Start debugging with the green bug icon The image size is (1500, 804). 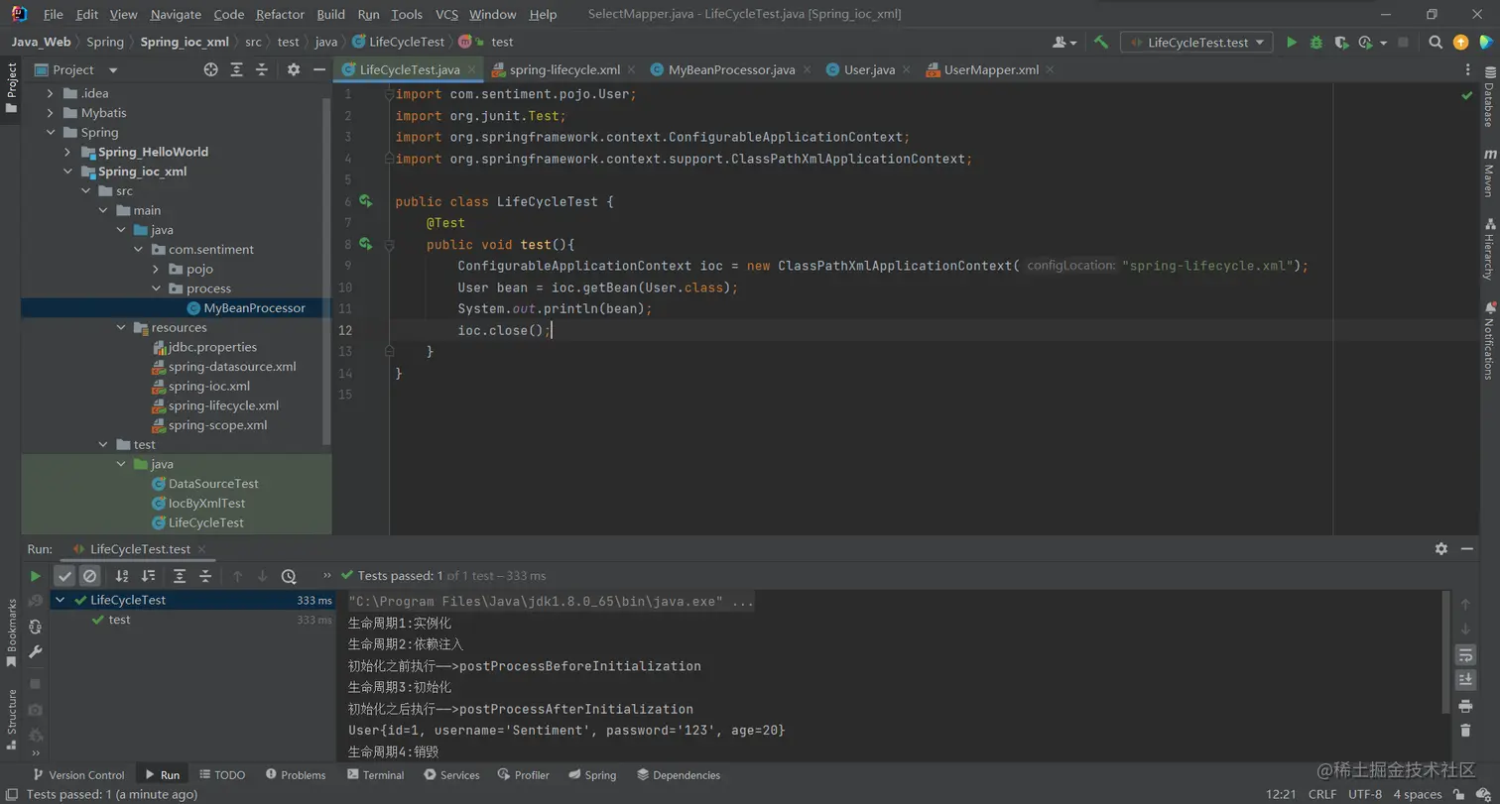point(1316,43)
